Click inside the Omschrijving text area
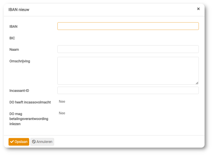This screenshot has width=212, height=155. point(128,71)
